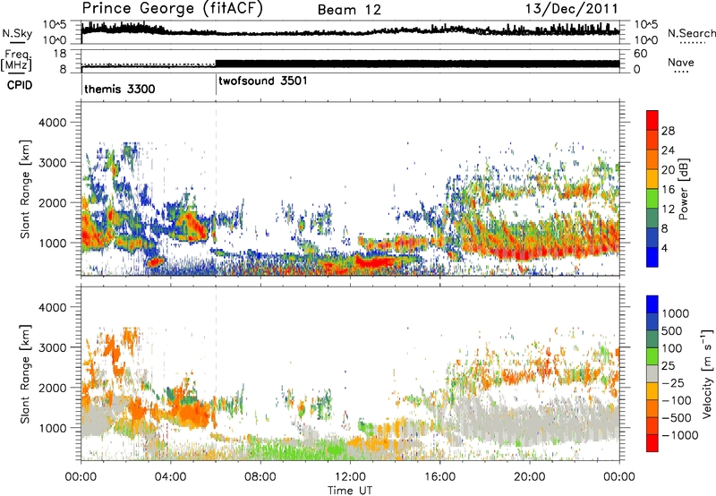The width and height of the screenshot is (716, 496).
Task: Click the '16' power colorbar value
Action: [668, 190]
